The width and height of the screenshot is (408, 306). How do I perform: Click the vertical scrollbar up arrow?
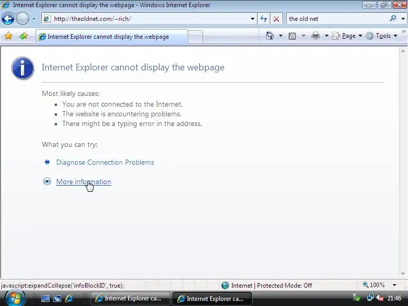coord(403,52)
